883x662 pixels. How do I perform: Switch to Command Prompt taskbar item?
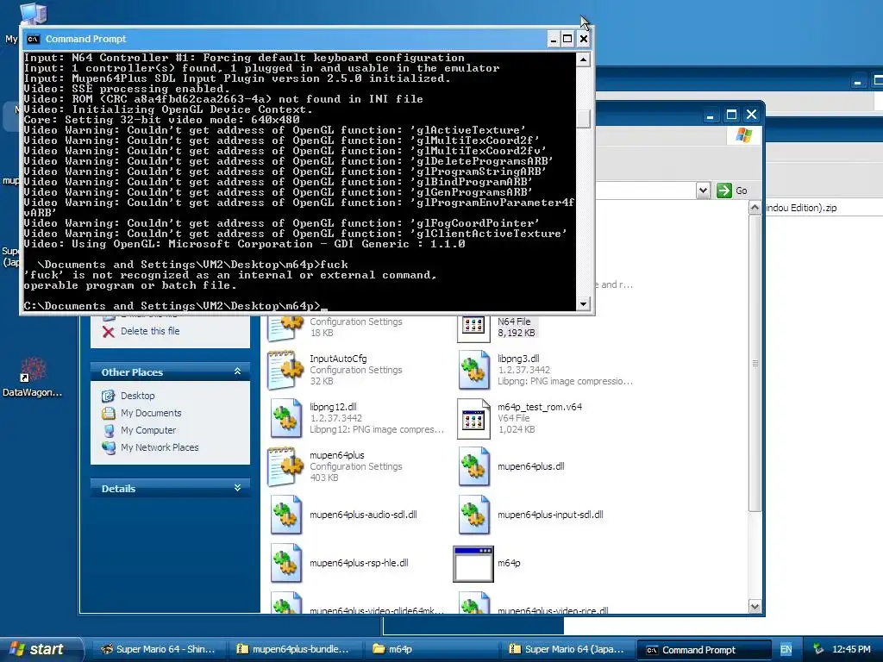(704, 650)
